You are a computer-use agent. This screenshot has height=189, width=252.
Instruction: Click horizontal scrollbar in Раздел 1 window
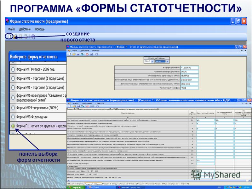pos(159,181)
